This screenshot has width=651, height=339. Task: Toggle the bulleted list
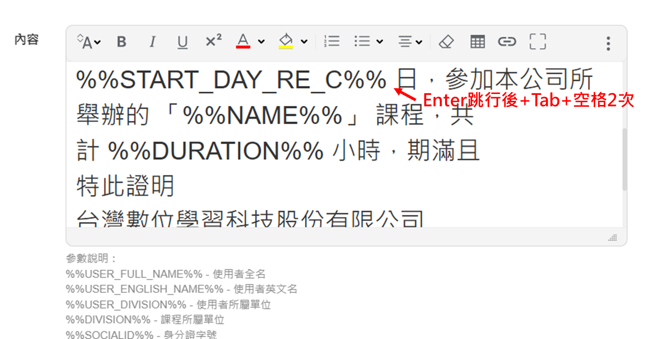[x=362, y=42]
